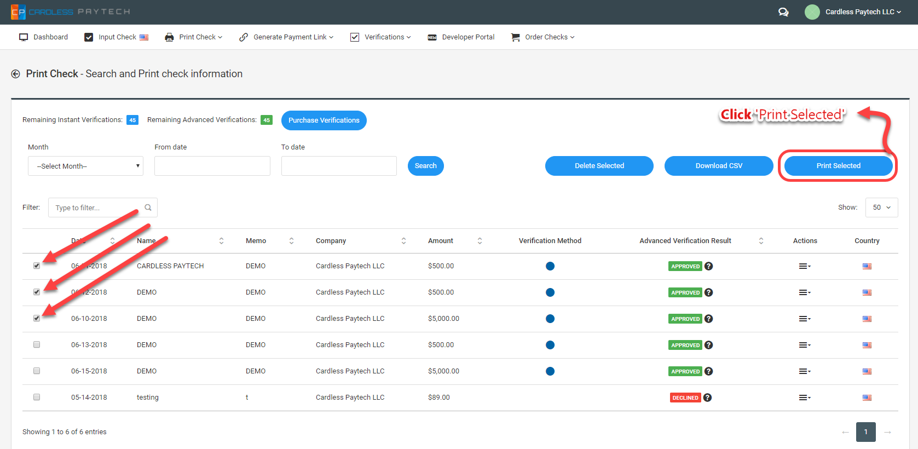
Task: Open the Select Month dropdown
Action: tap(85, 166)
